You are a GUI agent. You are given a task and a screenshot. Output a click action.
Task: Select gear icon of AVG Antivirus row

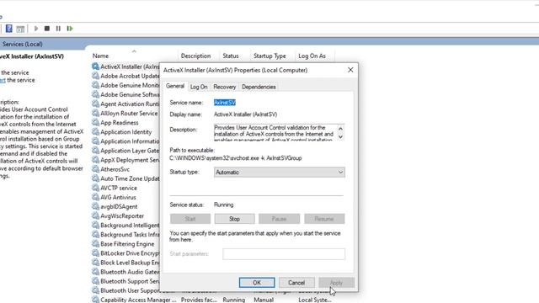pyautogui.click(x=95, y=197)
